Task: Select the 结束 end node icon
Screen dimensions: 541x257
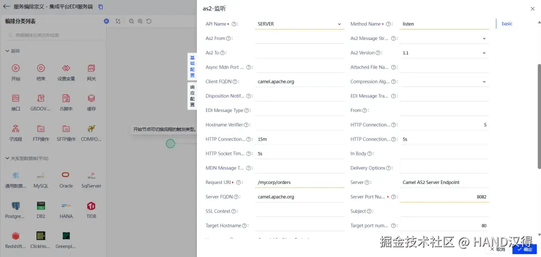Action: tap(41, 68)
